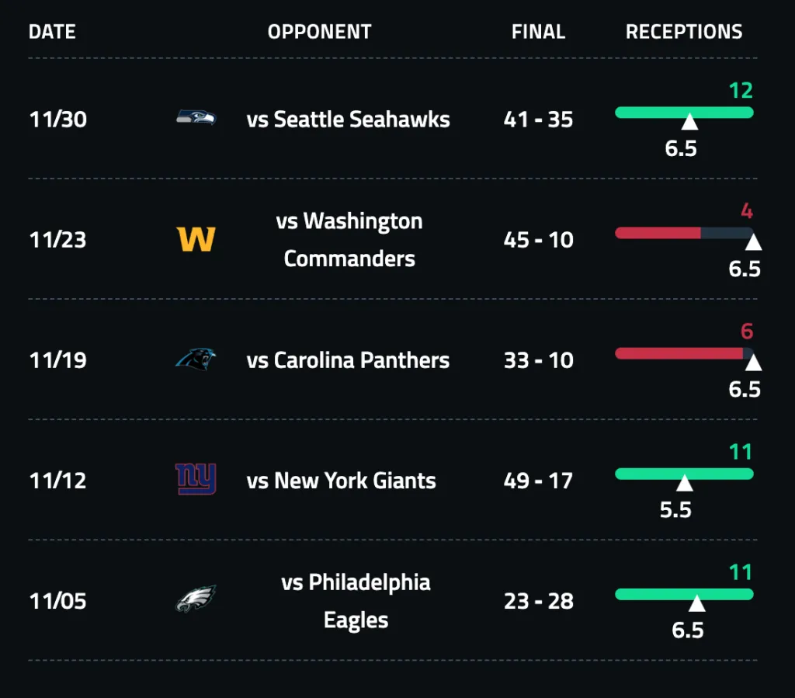This screenshot has width=795, height=698.
Task: Click the RECEPTIONS column header
Action: pos(684,32)
